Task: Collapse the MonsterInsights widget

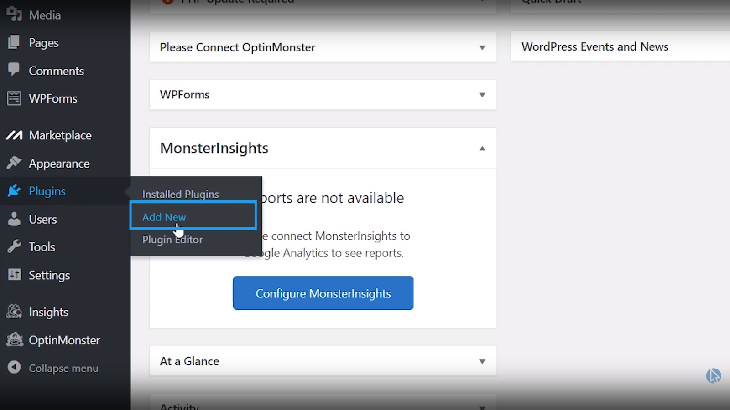Action: (482, 148)
